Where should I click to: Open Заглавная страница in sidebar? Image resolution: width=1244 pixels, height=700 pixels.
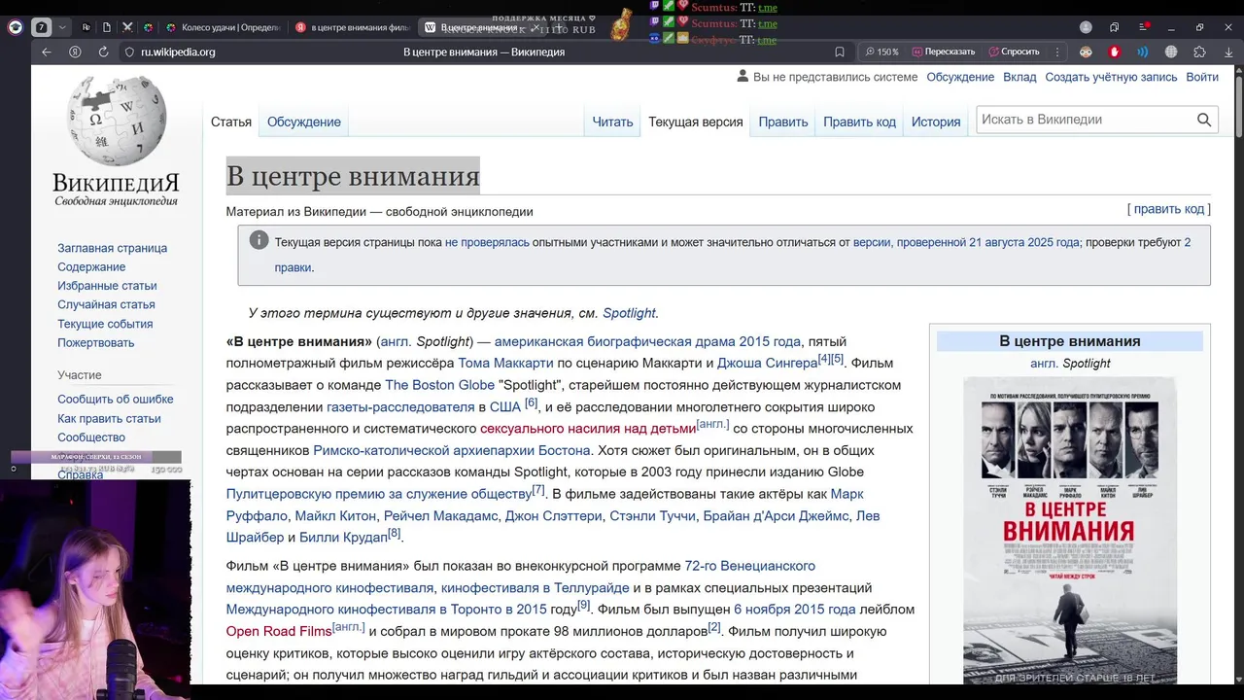tap(112, 248)
